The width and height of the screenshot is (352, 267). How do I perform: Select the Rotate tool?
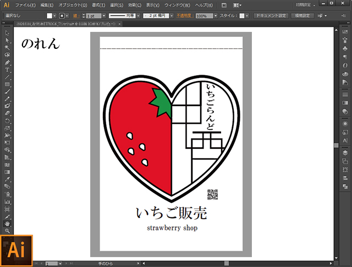(x=7, y=120)
